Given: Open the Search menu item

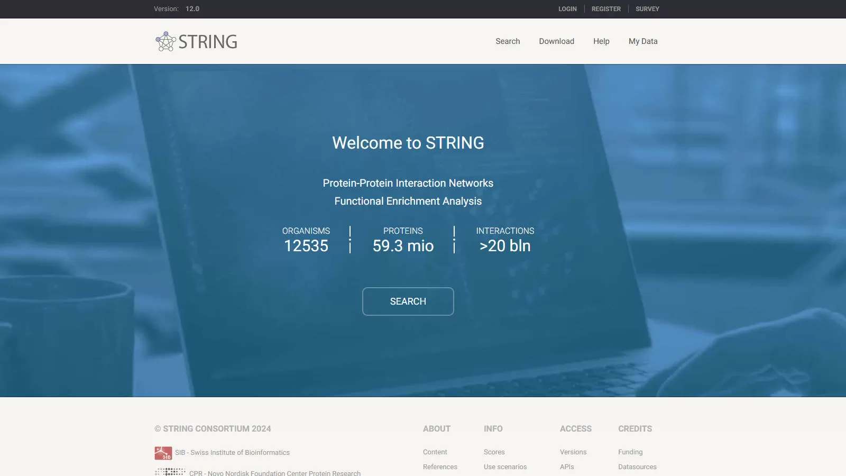Looking at the screenshot, I should pos(508,41).
